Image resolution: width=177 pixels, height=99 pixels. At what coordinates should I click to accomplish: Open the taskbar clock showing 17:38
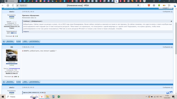click(167, 97)
